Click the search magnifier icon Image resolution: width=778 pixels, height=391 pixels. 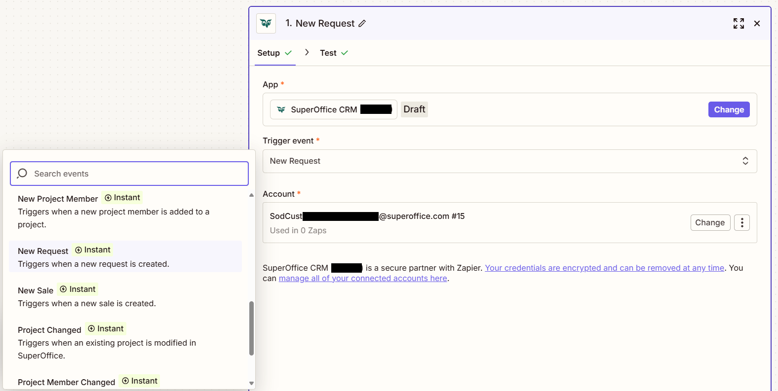[x=22, y=174]
